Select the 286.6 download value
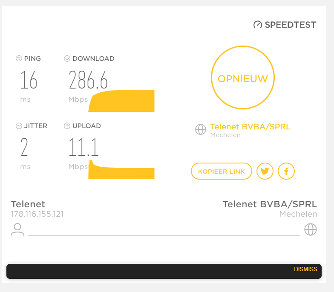Screen dimensions: 334x292 click(88, 80)
